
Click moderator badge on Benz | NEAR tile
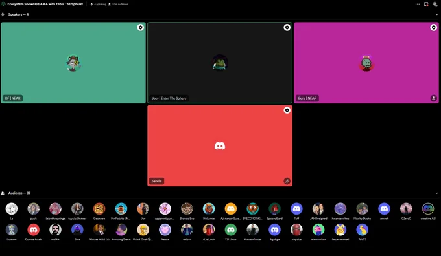point(433,28)
